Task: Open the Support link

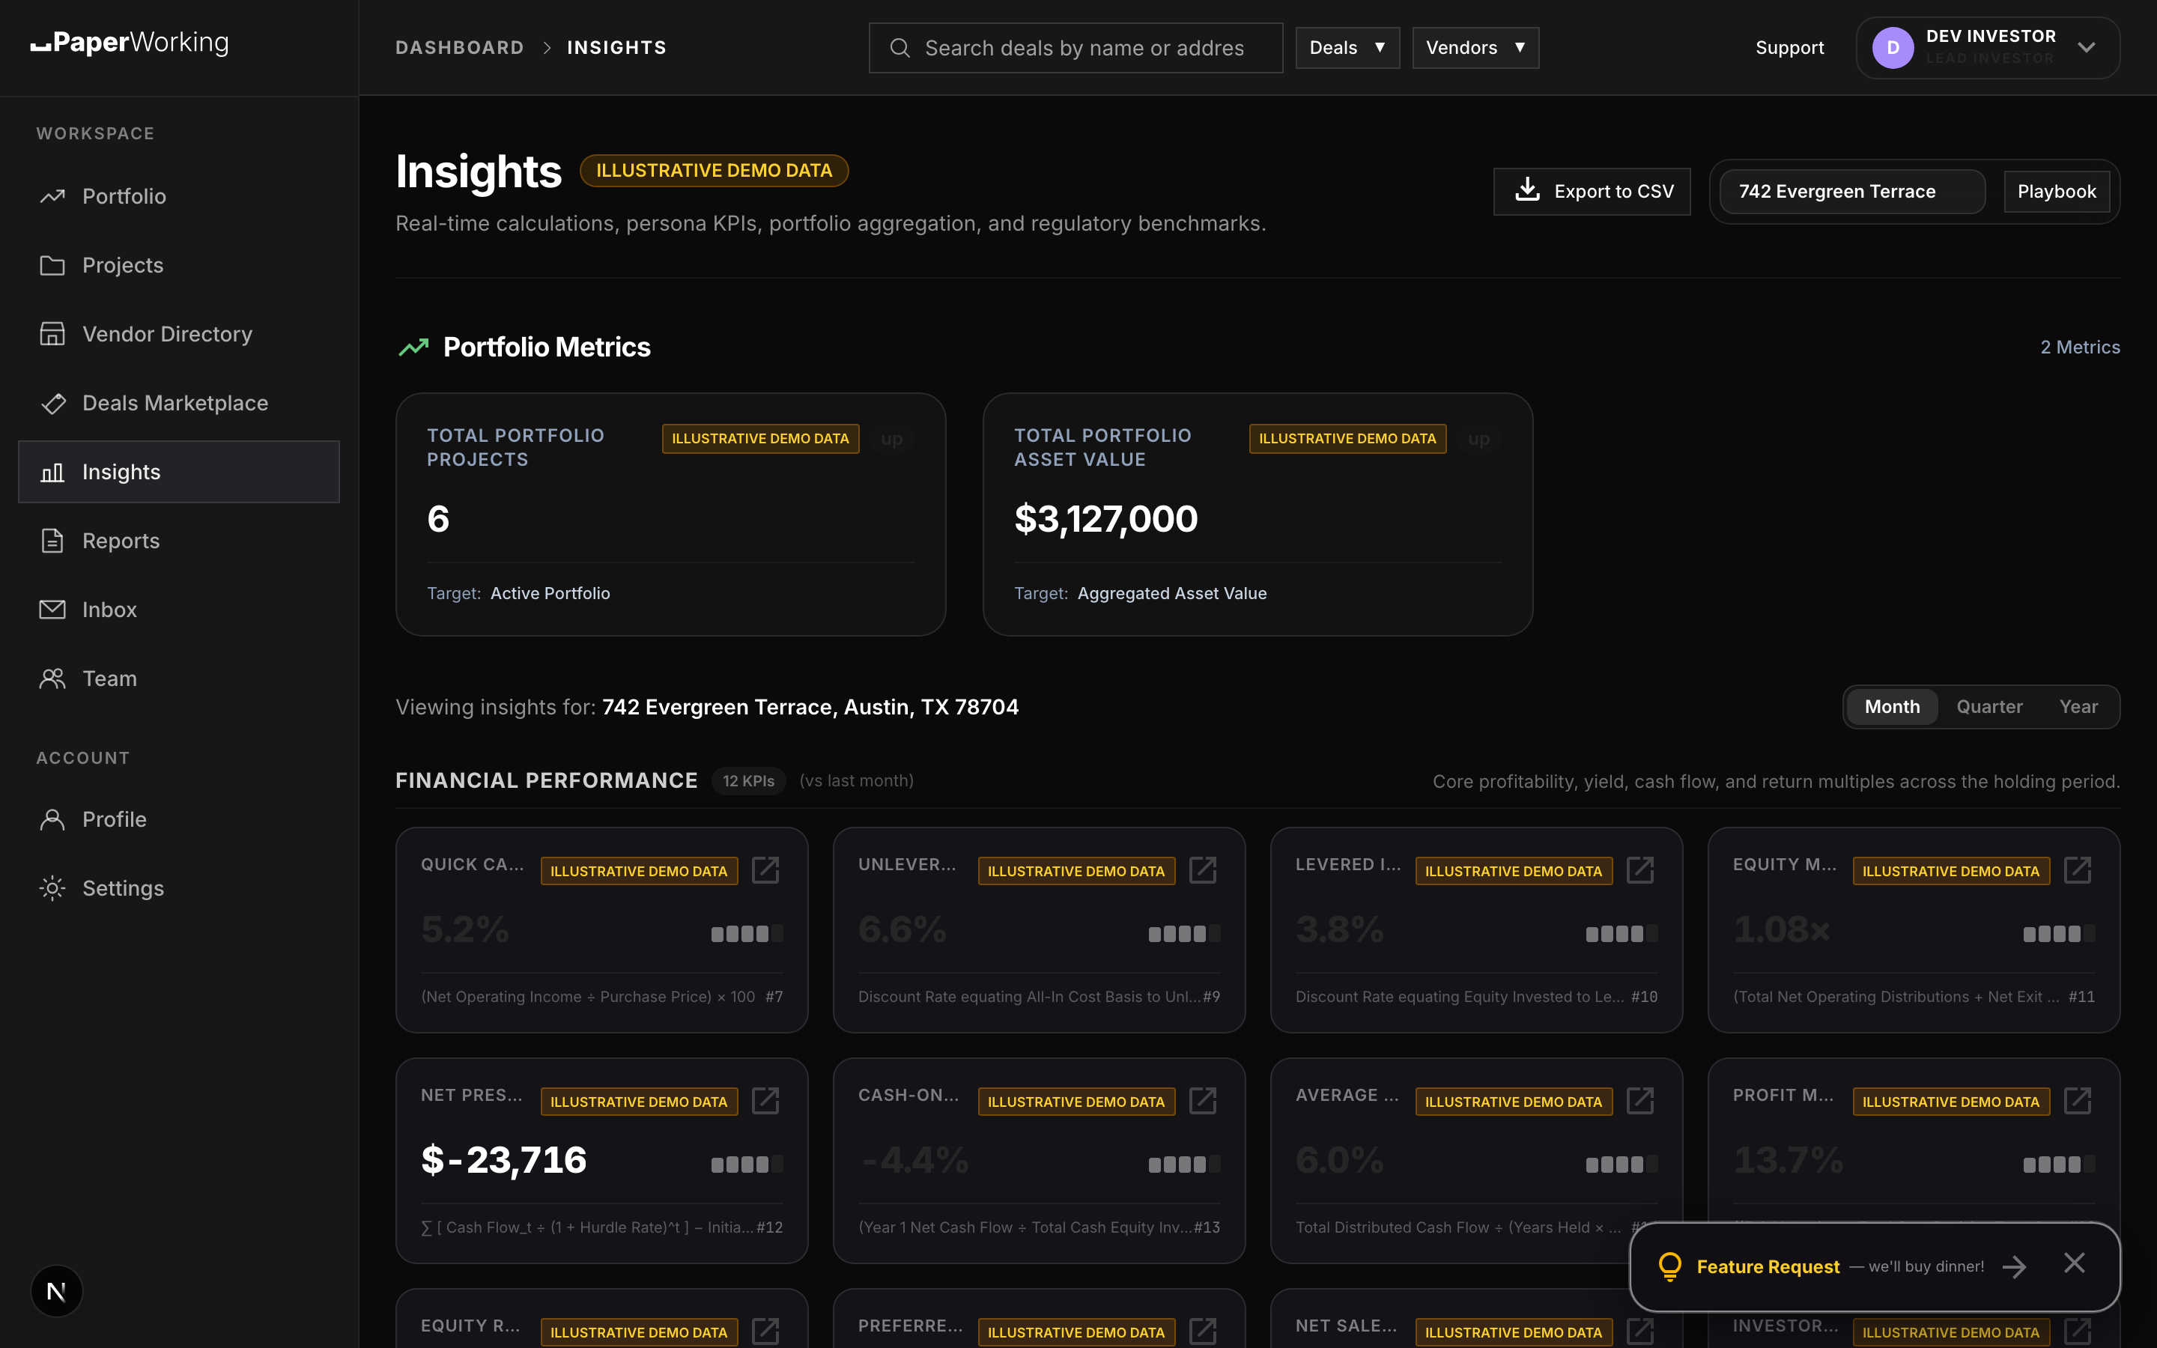Action: tap(1789, 48)
